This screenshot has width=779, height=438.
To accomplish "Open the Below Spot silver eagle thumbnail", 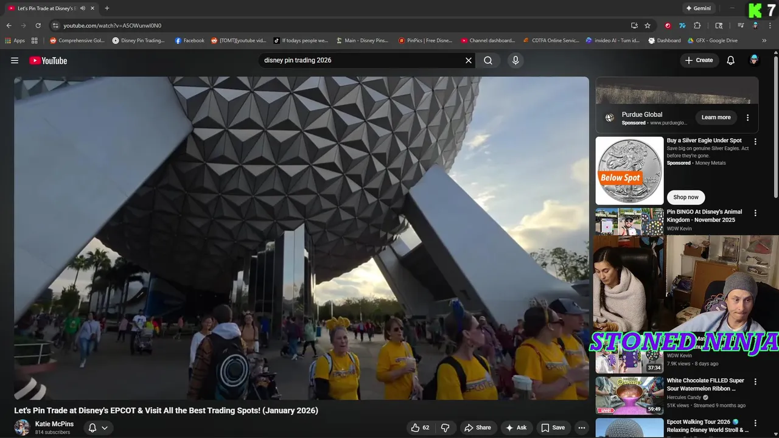I will click(x=629, y=170).
